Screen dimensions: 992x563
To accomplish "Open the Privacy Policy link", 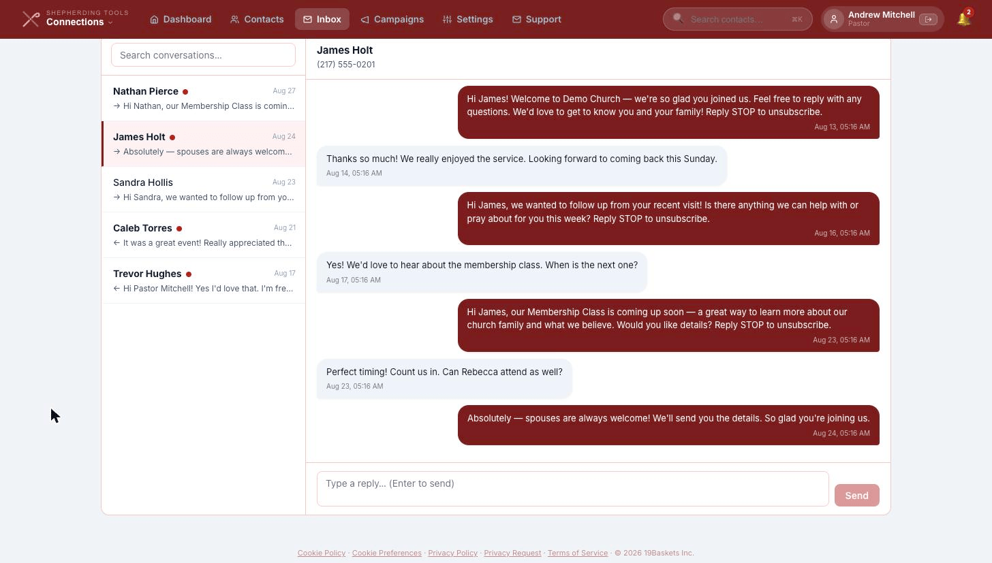I will pos(452,553).
